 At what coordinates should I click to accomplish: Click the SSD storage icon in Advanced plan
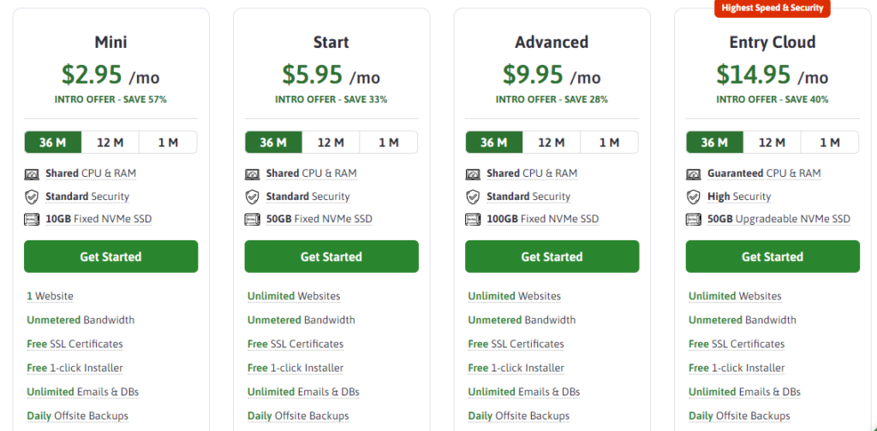point(473,220)
